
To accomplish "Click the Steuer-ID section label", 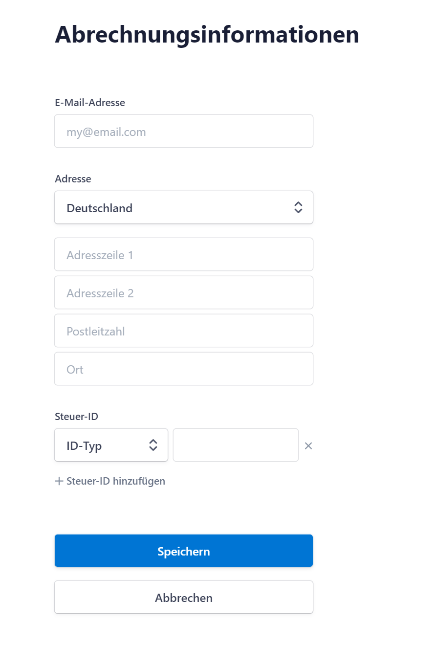I will 76,417.
